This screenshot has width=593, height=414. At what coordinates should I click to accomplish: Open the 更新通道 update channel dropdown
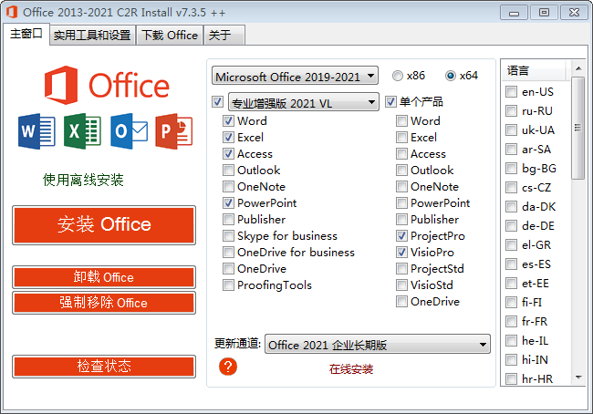pyautogui.click(x=378, y=345)
